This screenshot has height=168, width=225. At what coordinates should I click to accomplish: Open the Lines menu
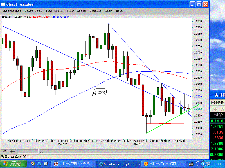coord(81,11)
